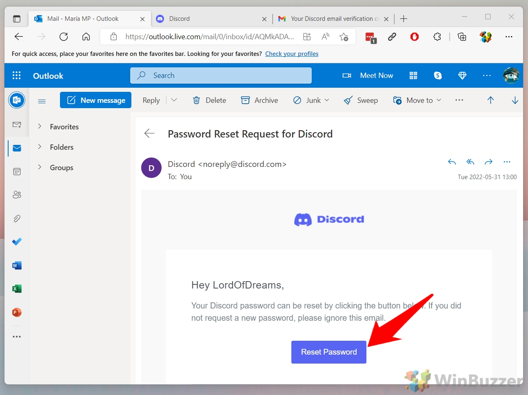
Task: Launch Excel from the sidebar
Action: tap(17, 288)
